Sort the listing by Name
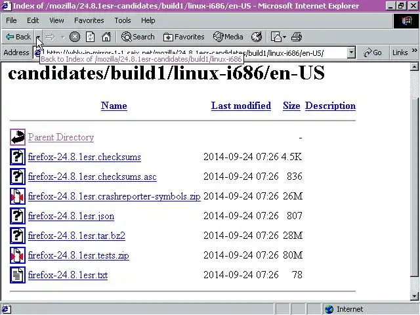420x315 pixels. [x=114, y=106]
